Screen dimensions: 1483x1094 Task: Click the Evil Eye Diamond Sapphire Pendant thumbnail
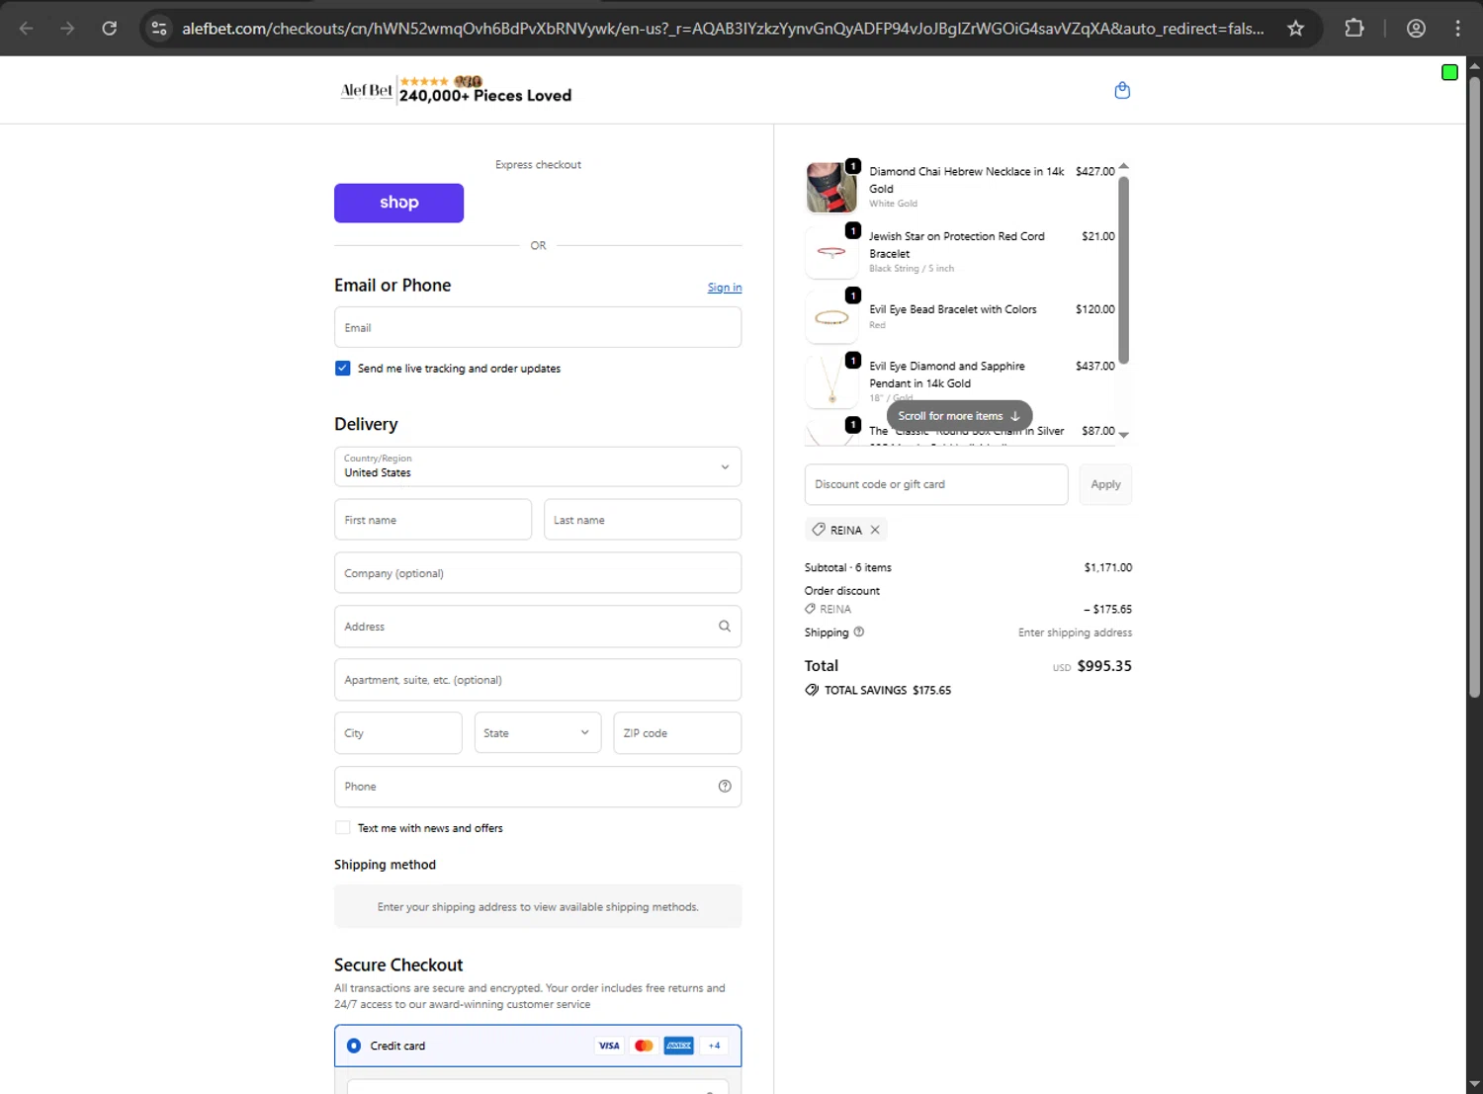click(x=831, y=382)
